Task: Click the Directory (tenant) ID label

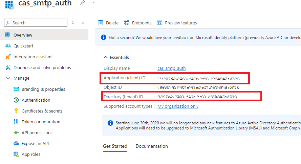Action: point(123,97)
